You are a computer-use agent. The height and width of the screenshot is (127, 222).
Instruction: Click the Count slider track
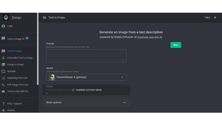(x=86, y=94)
